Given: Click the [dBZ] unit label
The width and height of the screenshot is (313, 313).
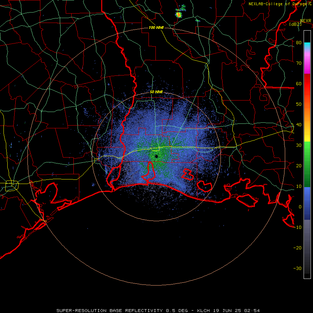Looking at the screenshot, I should click(x=295, y=24).
